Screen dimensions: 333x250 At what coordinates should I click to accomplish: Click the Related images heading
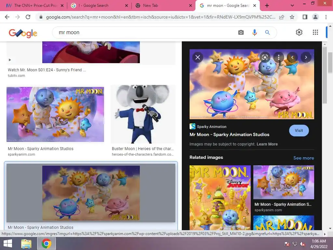206,157
